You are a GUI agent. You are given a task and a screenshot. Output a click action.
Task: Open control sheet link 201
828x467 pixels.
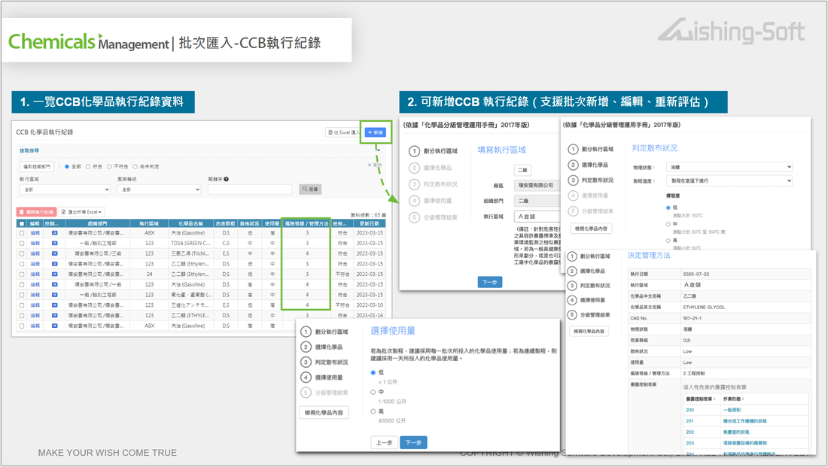point(689,421)
